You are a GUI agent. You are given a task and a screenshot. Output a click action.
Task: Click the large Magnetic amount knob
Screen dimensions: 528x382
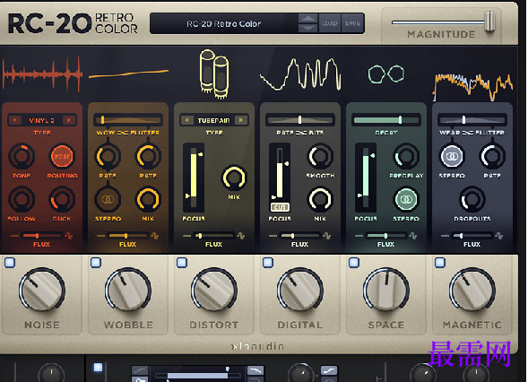tap(472, 290)
